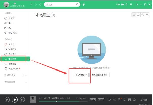Screen dimensions: 153x105
Task: Click the play button
Action: 15,100
